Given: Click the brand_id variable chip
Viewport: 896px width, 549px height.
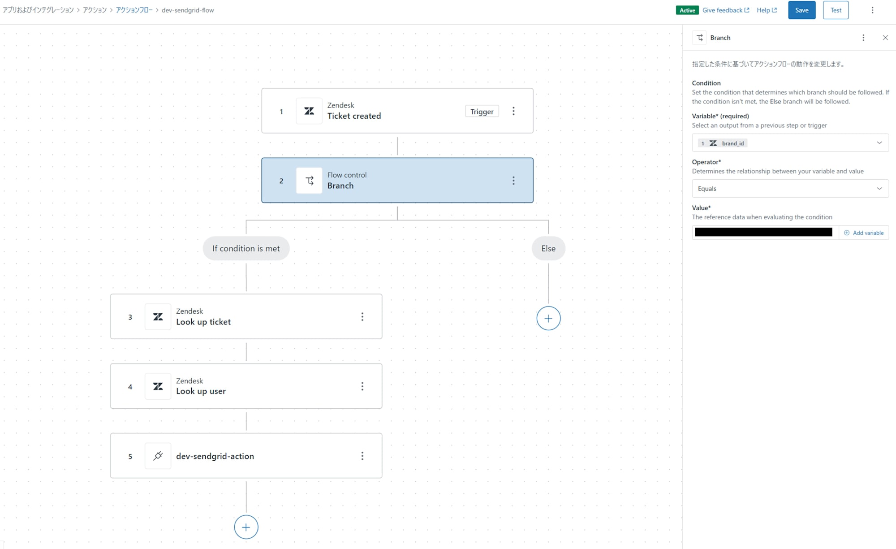Looking at the screenshot, I should click(x=723, y=143).
